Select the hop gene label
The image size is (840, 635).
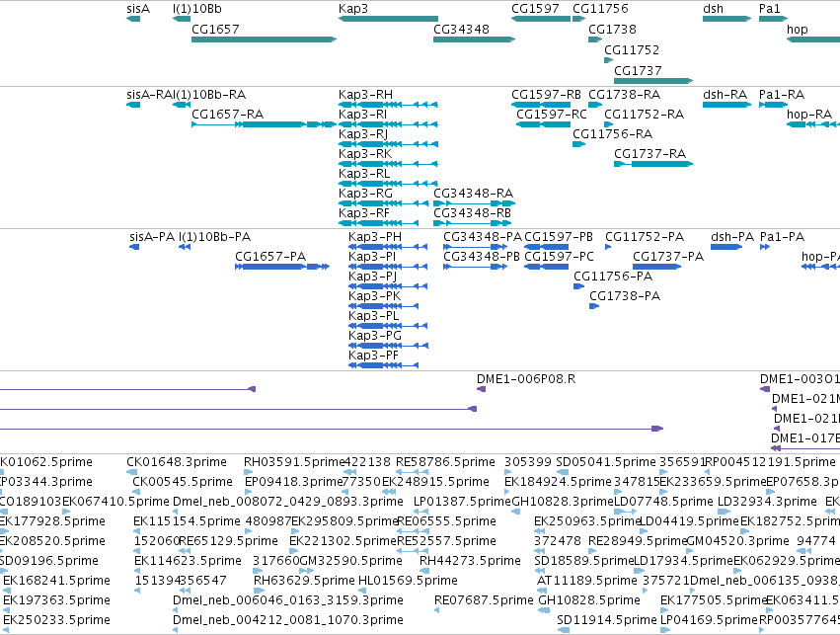point(798,30)
